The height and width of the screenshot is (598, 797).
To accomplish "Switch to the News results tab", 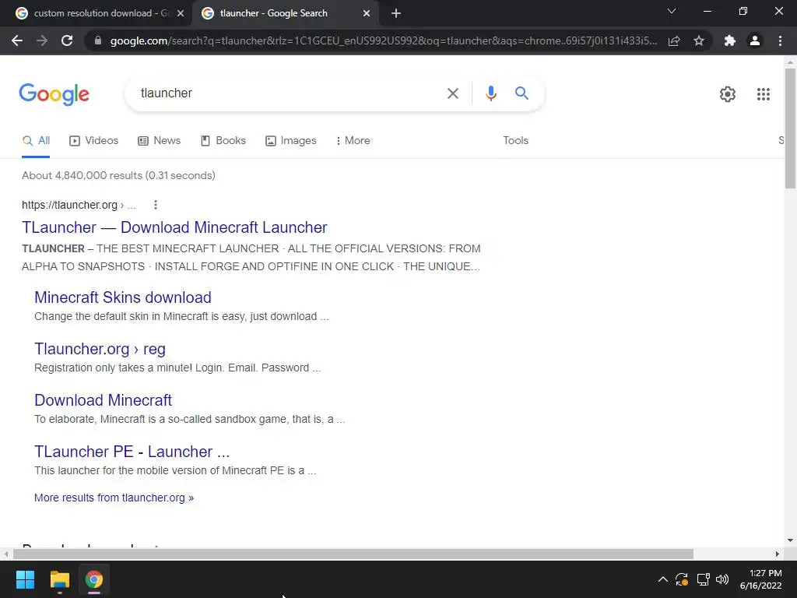I will [159, 141].
